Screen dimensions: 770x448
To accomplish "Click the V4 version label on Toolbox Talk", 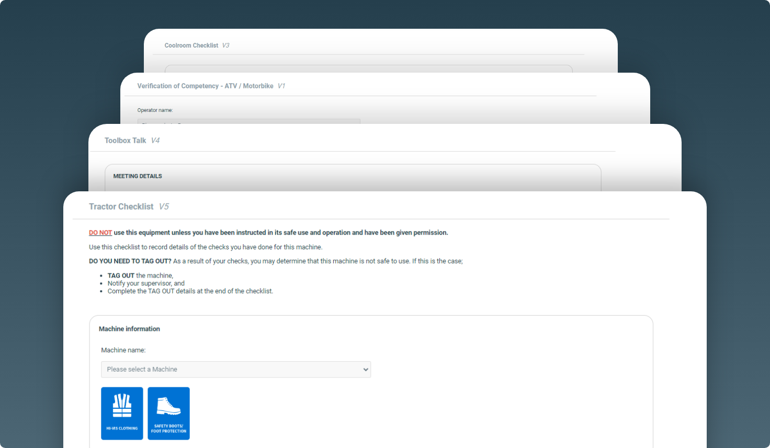I will pos(155,141).
